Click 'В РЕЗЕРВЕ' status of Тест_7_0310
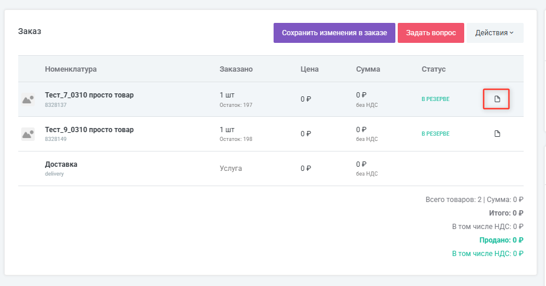Screen dimensions: 546x286 click(x=435, y=99)
